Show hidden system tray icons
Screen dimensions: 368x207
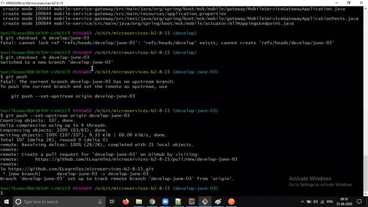302,202
